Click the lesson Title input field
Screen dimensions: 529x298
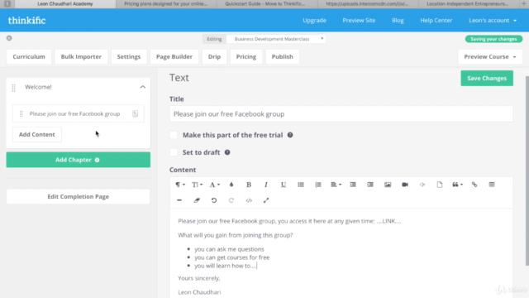pyautogui.click(x=341, y=114)
